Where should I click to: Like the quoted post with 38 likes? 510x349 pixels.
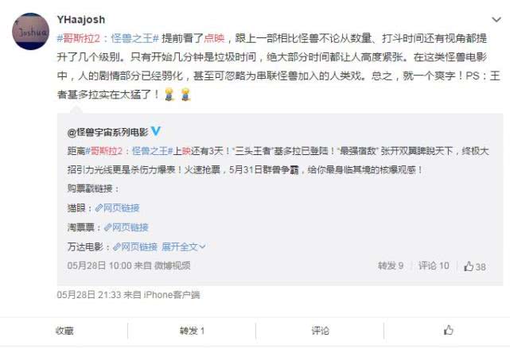(474, 266)
